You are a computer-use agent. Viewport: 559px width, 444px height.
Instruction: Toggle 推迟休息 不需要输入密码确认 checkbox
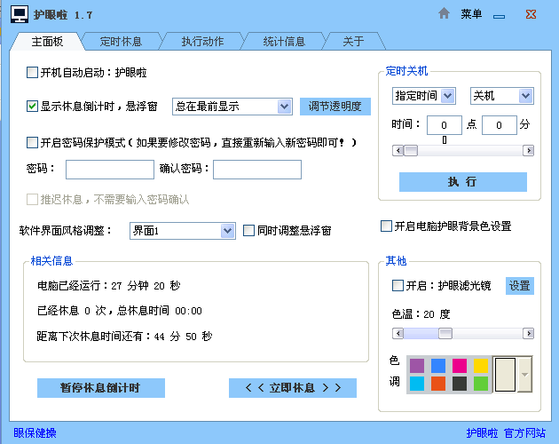click(x=32, y=199)
